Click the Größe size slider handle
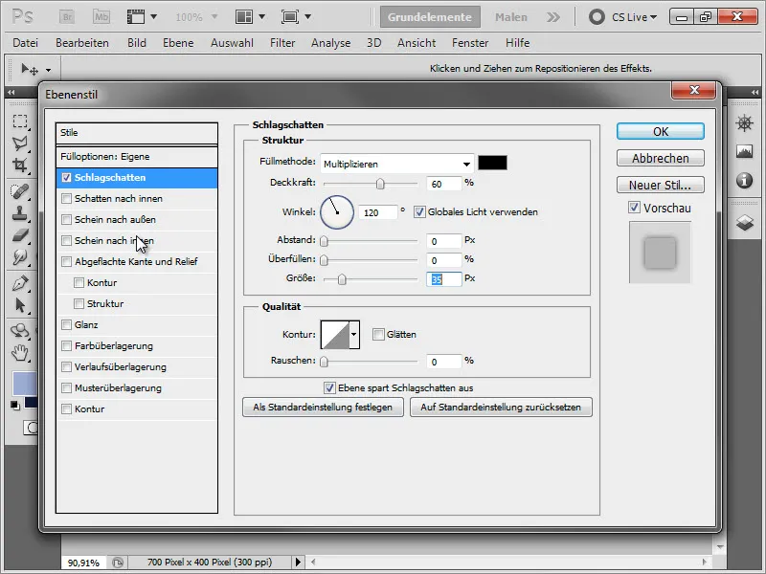 coord(342,279)
